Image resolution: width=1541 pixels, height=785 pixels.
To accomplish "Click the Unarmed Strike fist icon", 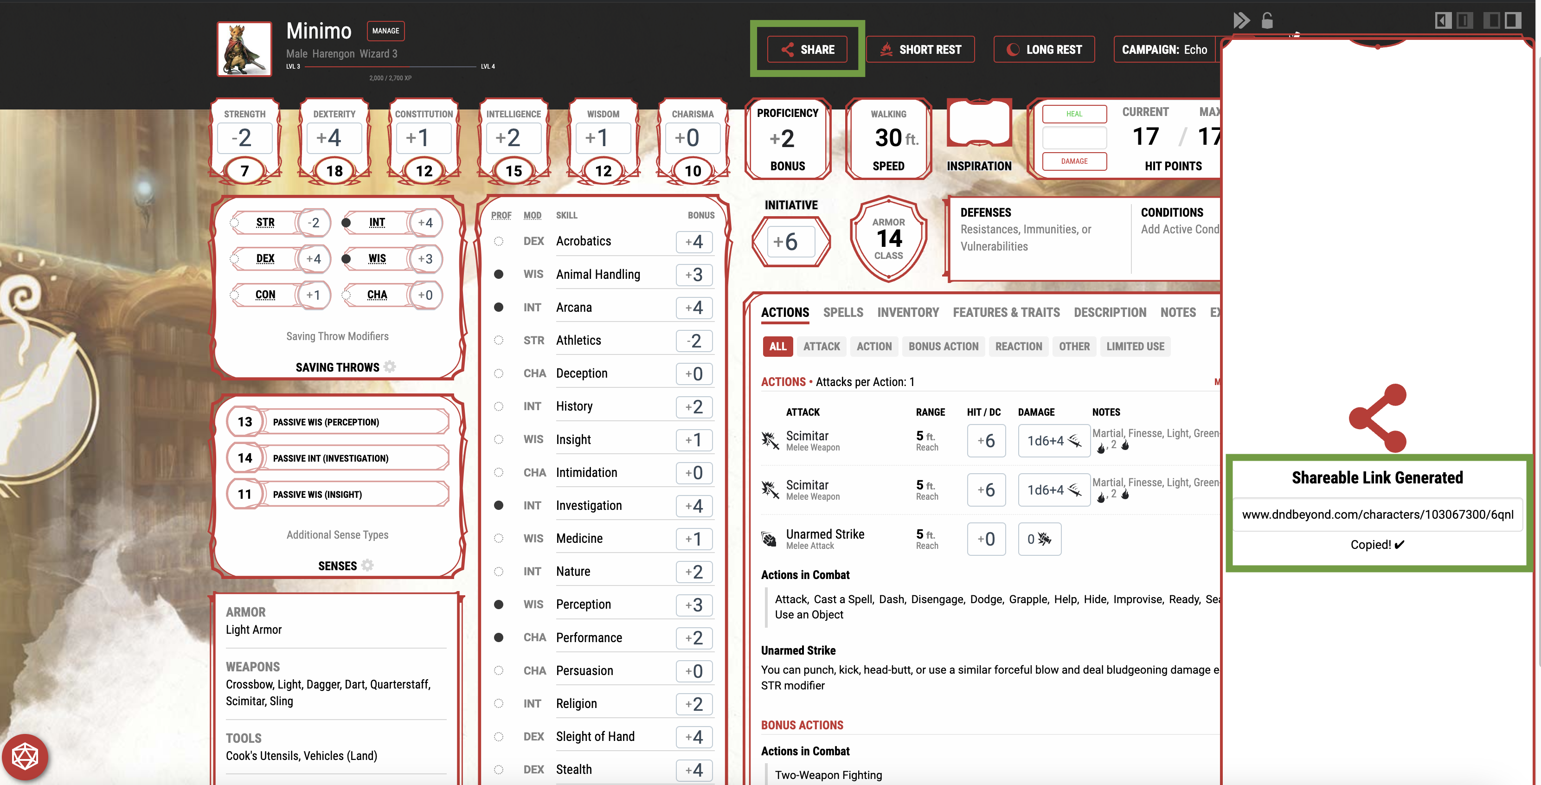I will click(x=769, y=539).
